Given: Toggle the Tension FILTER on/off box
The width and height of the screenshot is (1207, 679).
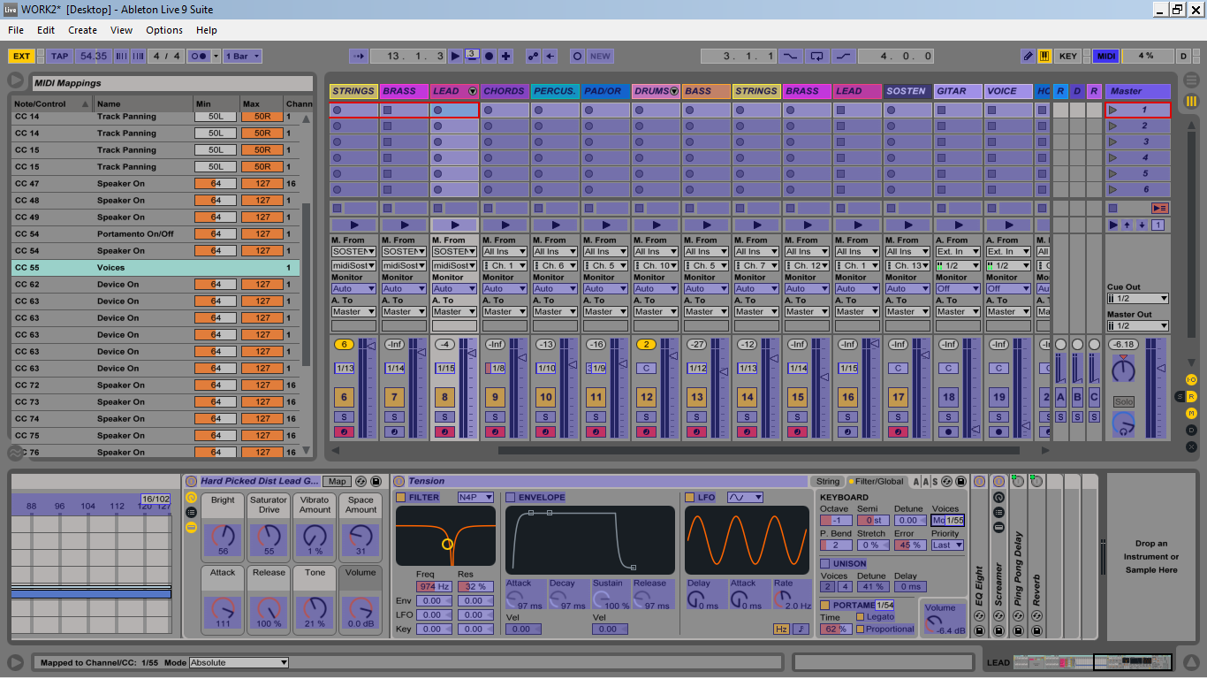Looking at the screenshot, I should tap(401, 498).
